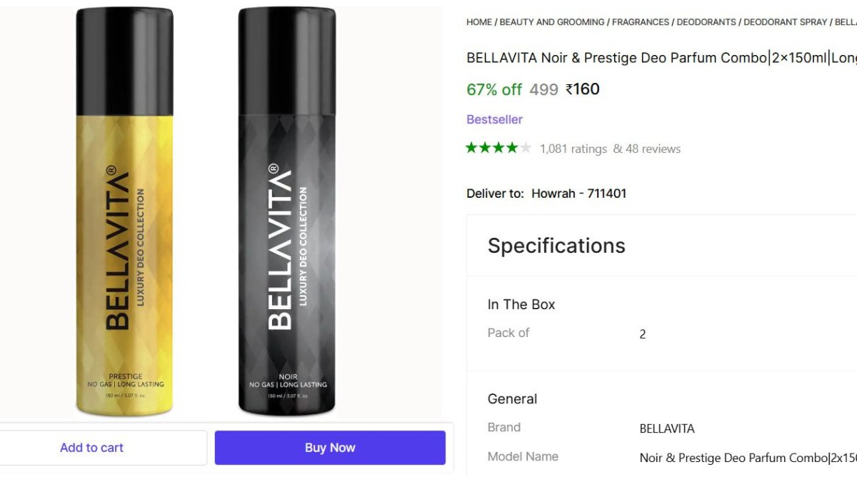Click the BELLAVITA brand value
This screenshot has height=477, width=857.
coord(667,428)
